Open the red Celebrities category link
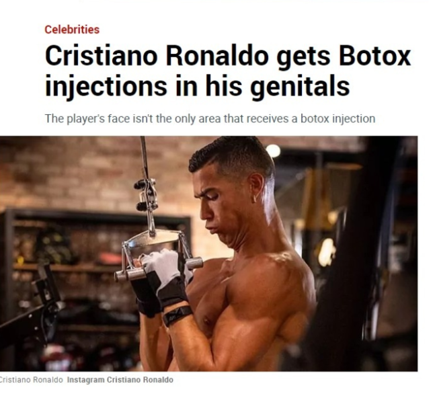 coord(72,30)
